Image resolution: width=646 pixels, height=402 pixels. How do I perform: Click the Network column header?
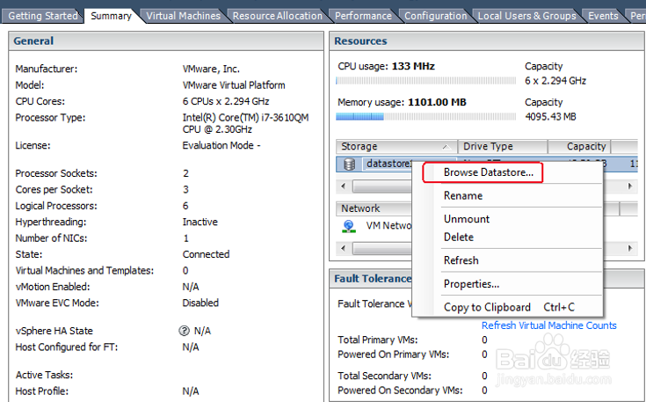pyautogui.click(x=374, y=208)
